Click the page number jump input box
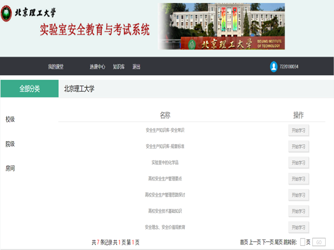The height and width of the screenshot is (250, 334). (303, 242)
